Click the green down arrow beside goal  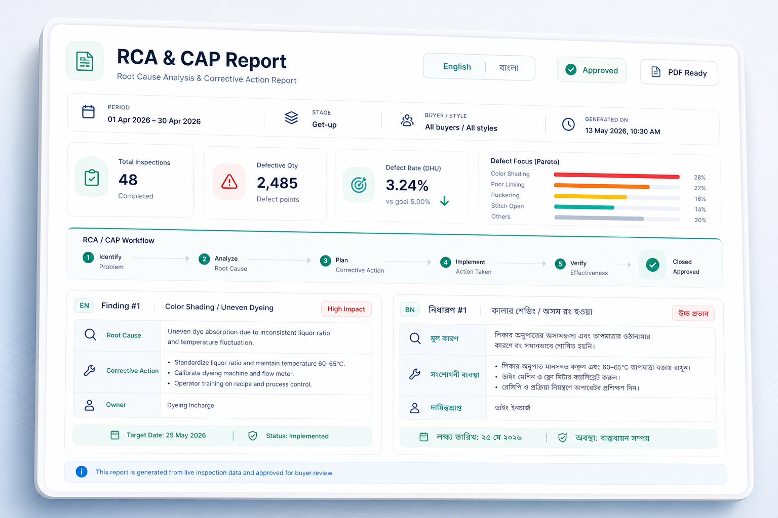point(444,201)
